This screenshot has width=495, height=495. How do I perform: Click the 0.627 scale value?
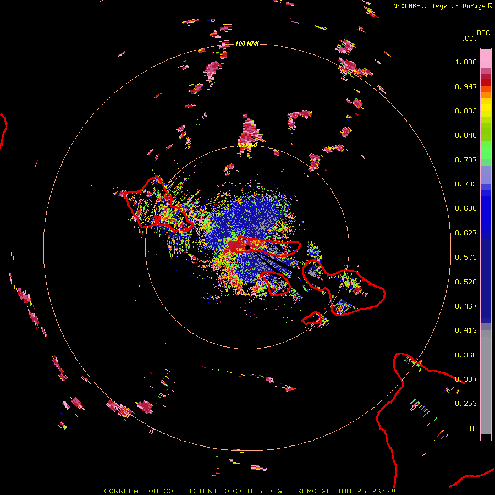[466, 233]
